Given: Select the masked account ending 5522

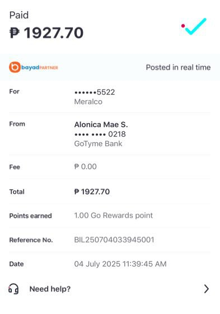Looking at the screenshot, I should 95,92.
